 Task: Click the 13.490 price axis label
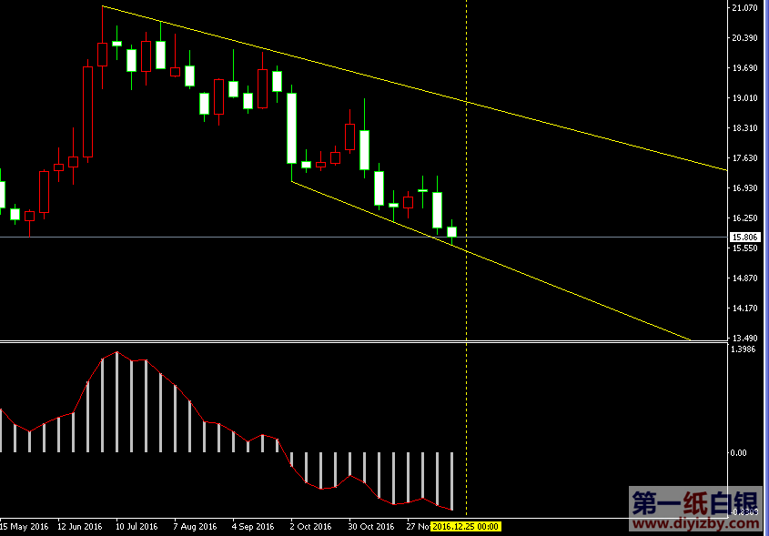click(x=744, y=338)
